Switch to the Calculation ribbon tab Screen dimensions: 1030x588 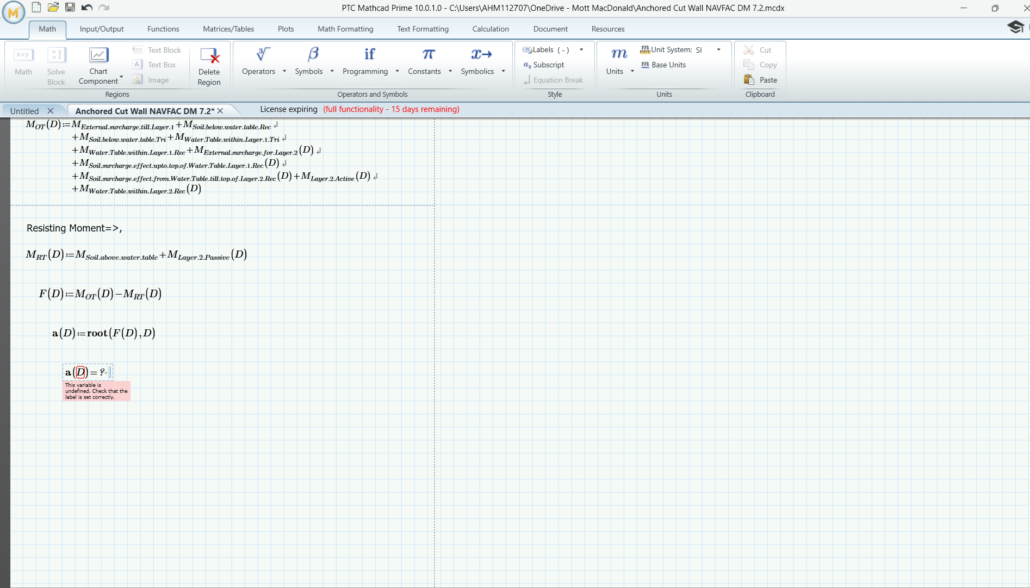[490, 29]
